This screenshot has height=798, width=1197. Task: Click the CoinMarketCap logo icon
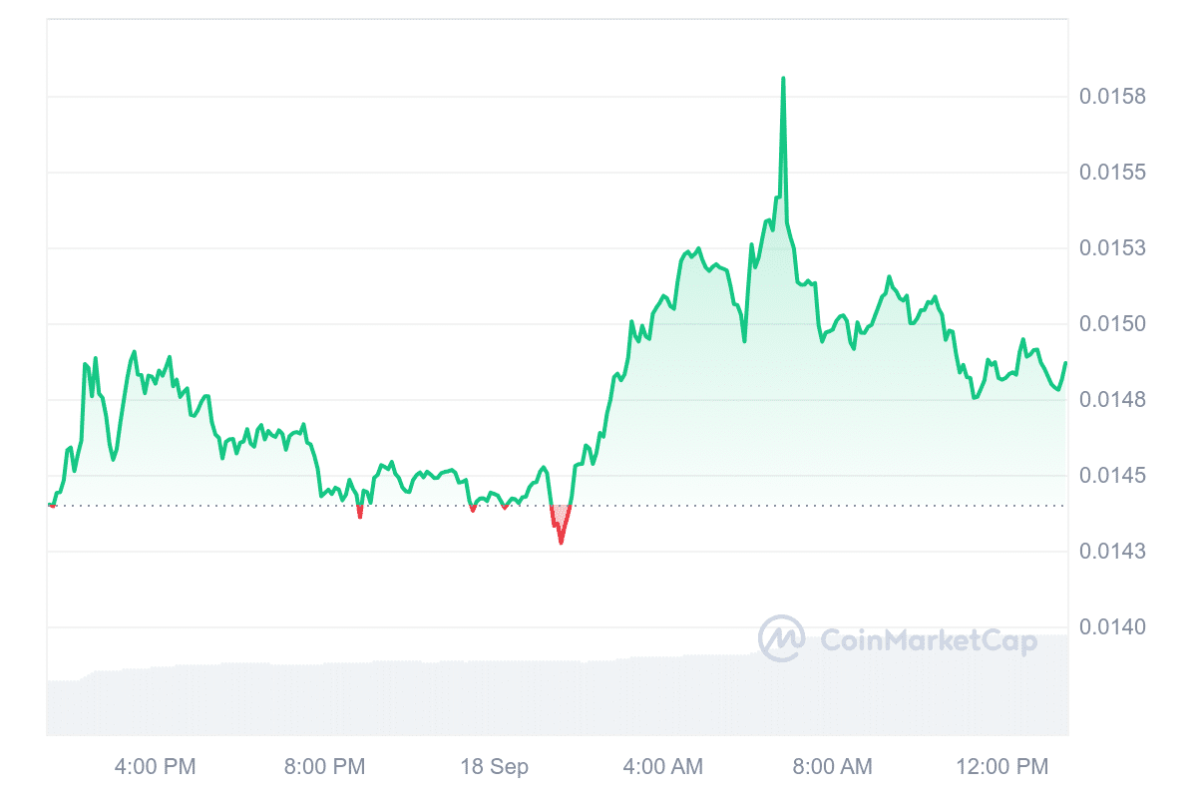click(x=781, y=638)
